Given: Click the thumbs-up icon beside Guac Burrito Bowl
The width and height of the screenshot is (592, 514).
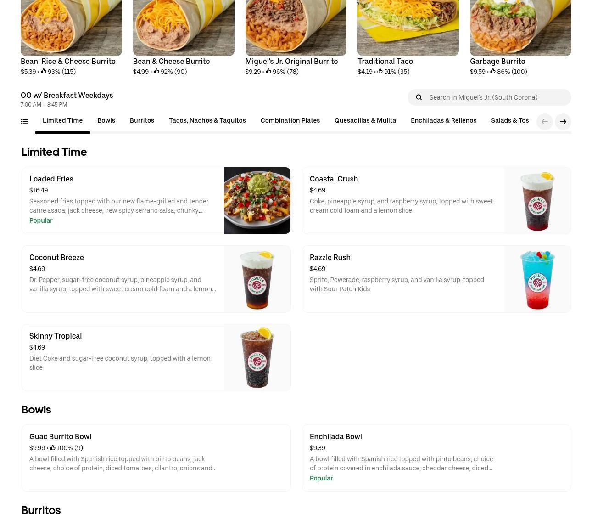Looking at the screenshot, I should pos(53,447).
